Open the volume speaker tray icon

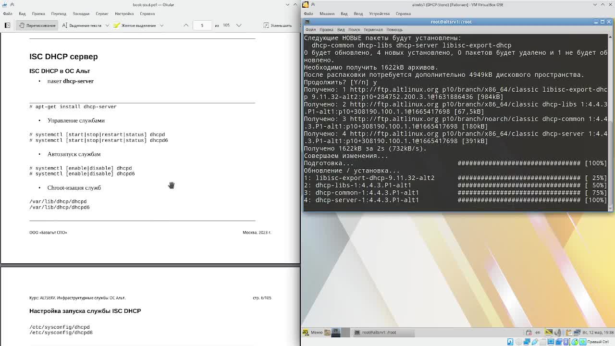pyautogui.click(x=558, y=333)
